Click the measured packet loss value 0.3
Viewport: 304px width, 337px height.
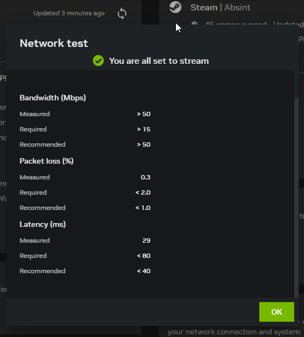[x=145, y=177]
